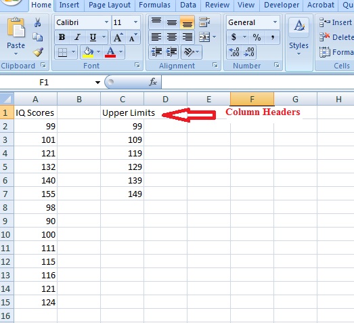Screen dimensions: 354x323
Task: Open the Acrobat tab
Action: 321,5
